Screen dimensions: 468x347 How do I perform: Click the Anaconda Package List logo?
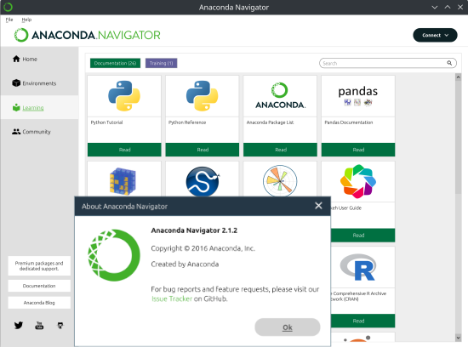[x=280, y=95]
